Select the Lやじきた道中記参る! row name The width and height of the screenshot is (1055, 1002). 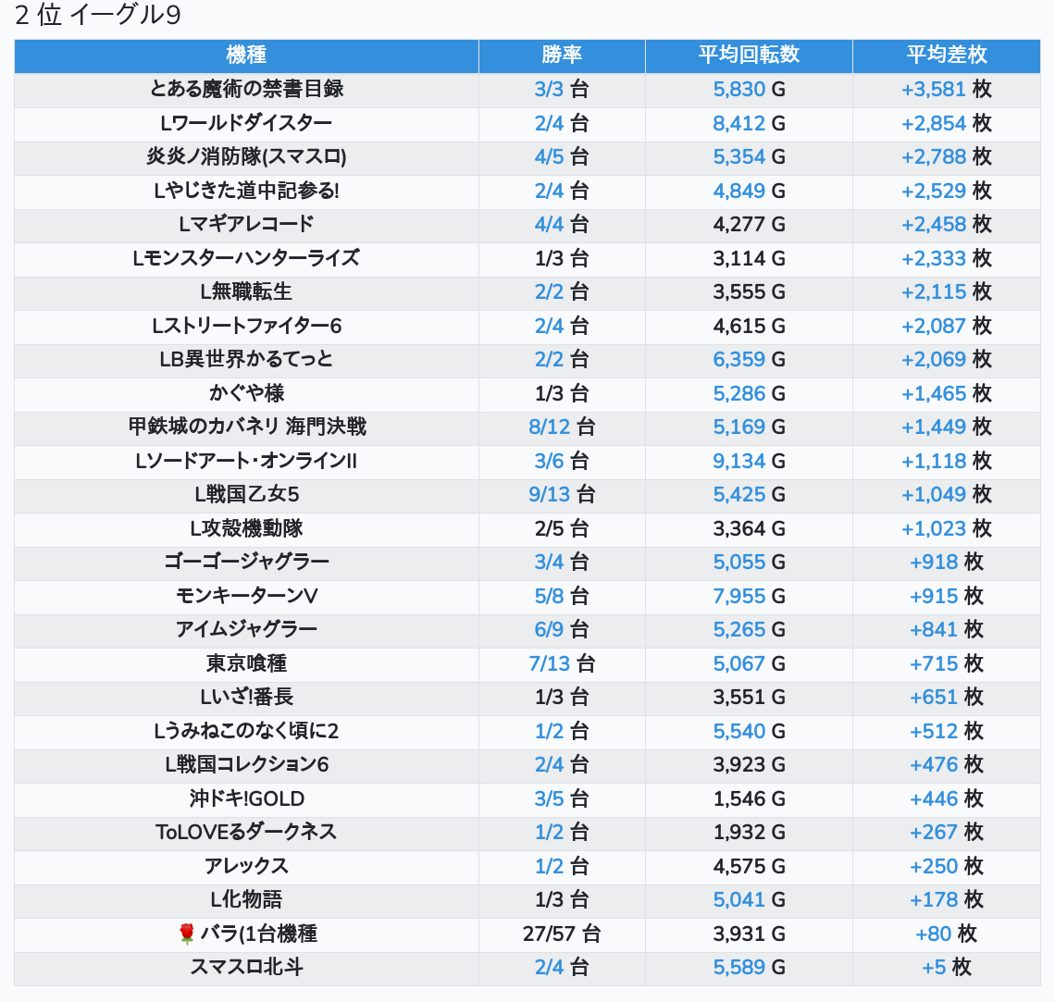(x=246, y=191)
